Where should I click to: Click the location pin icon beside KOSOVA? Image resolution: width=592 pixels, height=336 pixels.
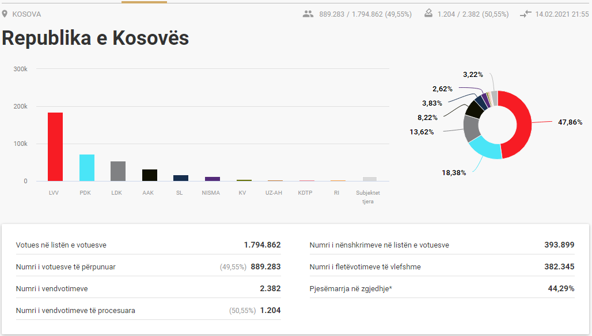[x=5, y=14]
